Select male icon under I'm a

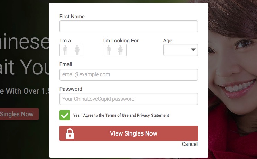click(x=65, y=50)
